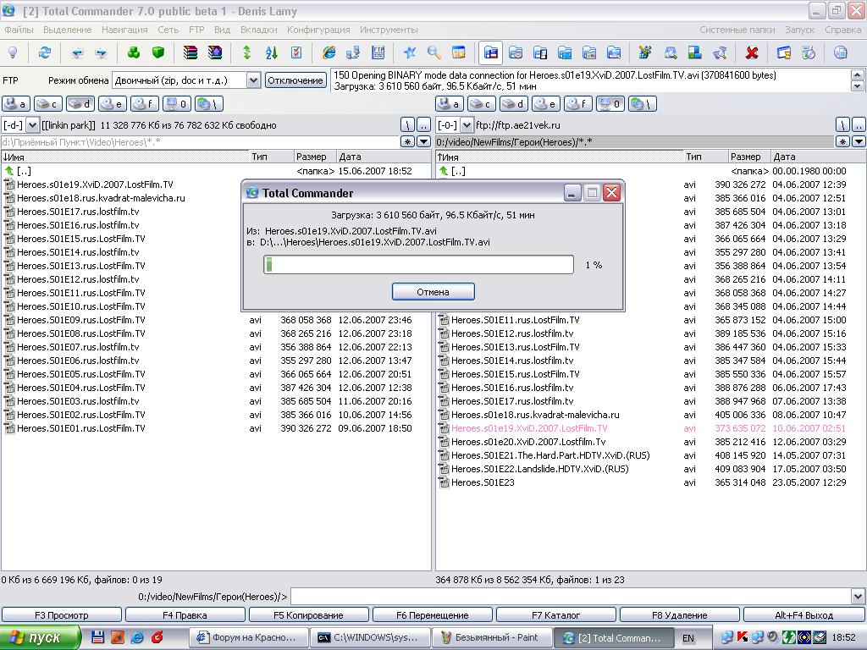This screenshot has width=867, height=650.
Task: Go back using the left arrow icon
Action: click(x=77, y=52)
